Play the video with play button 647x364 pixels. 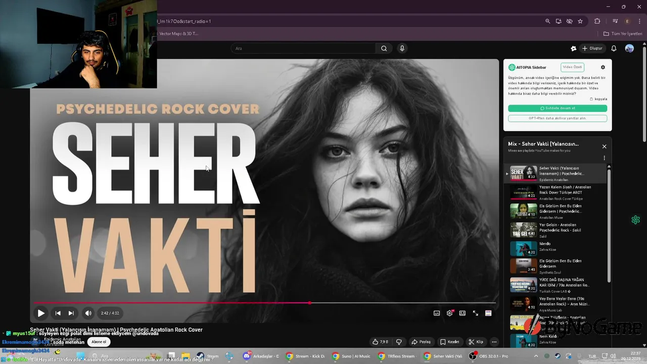pyautogui.click(x=41, y=313)
